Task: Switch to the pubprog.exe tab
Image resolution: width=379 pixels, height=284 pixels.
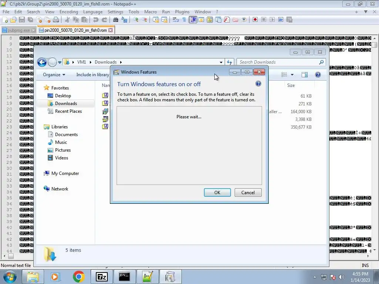Action: pyautogui.click(x=19, y=30)
